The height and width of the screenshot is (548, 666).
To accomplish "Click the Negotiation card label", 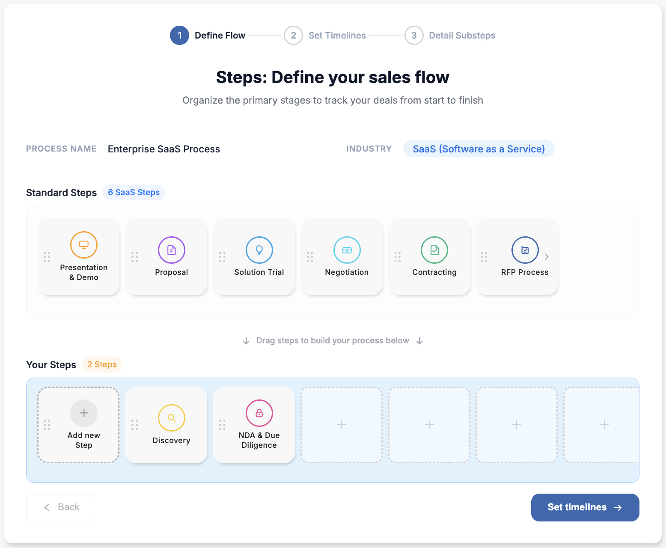I will pyautogui.click(x=347, y=272).
